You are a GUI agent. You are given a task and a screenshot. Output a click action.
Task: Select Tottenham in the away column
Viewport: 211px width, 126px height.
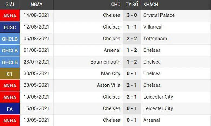coord(155,38)
